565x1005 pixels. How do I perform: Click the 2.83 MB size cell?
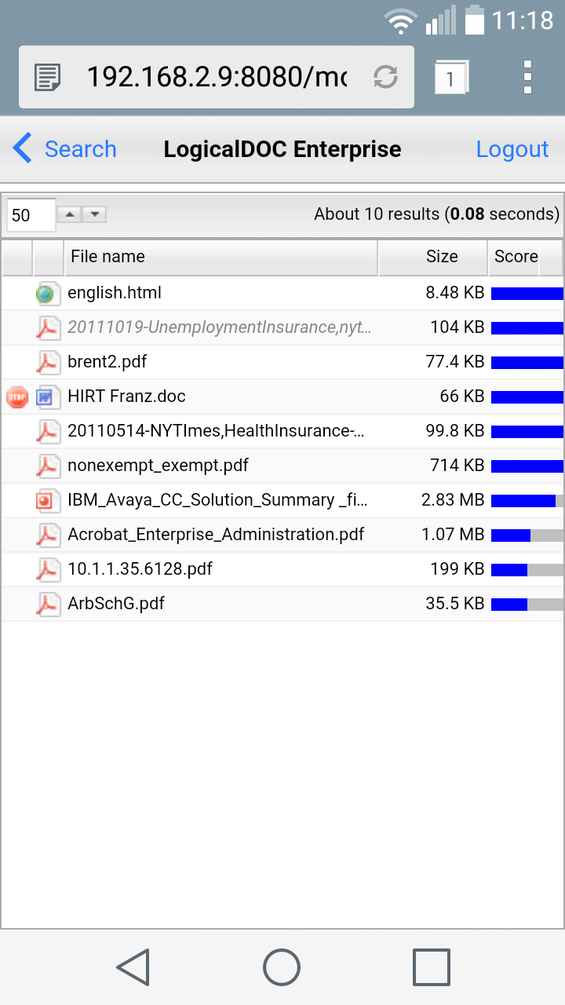click(453, 500)
